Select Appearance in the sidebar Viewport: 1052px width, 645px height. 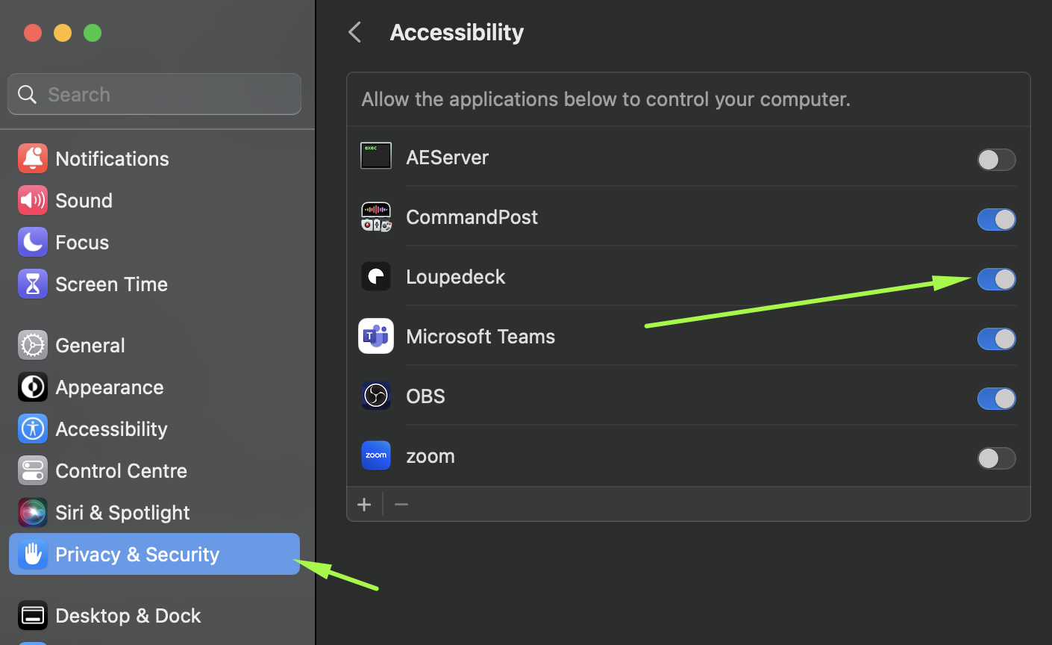point(109,387)
